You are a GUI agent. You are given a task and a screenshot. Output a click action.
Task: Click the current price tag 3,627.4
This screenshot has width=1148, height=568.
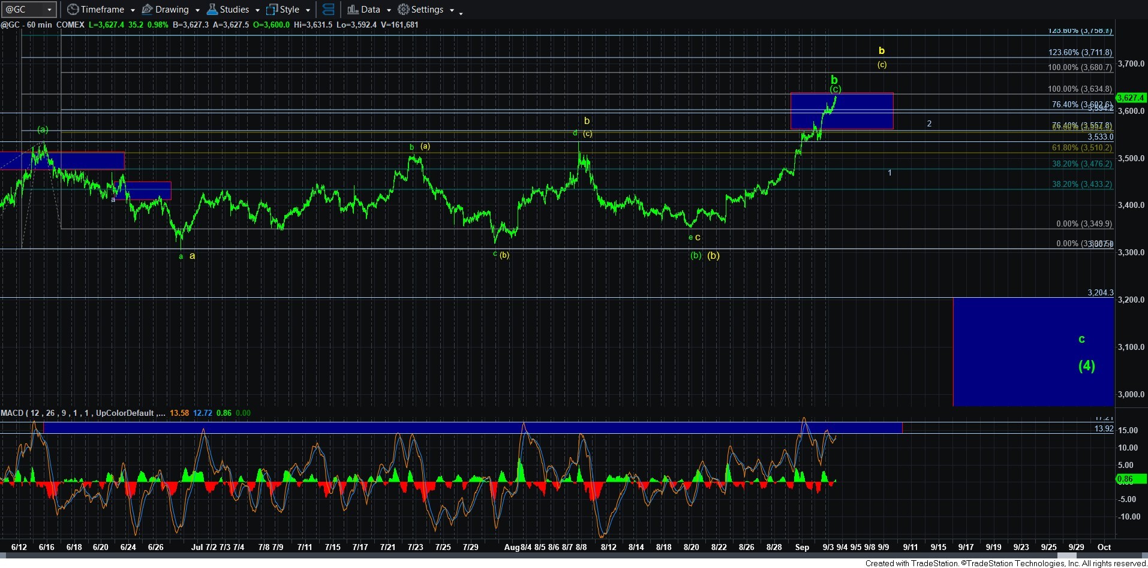tap(1131, 98)
